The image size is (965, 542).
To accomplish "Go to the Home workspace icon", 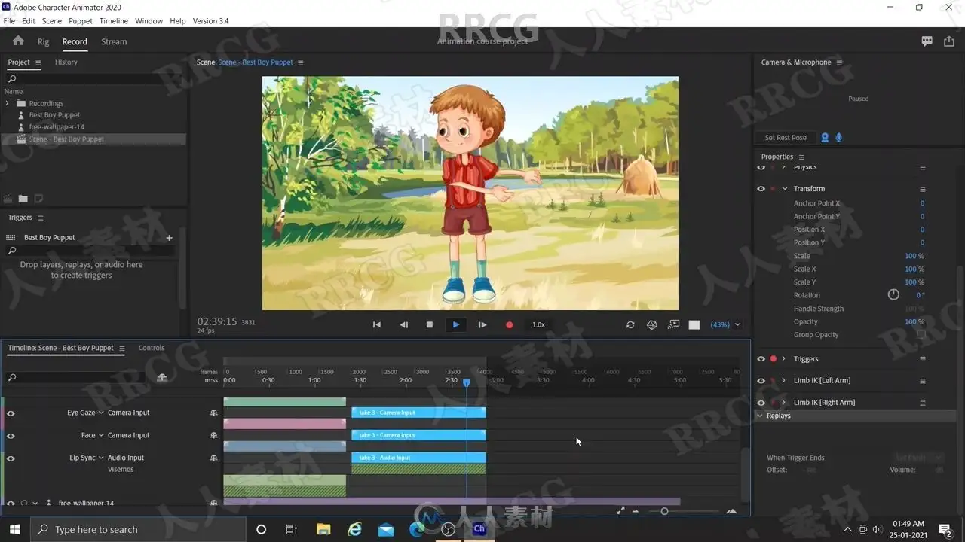I will [x=18, y=41].
